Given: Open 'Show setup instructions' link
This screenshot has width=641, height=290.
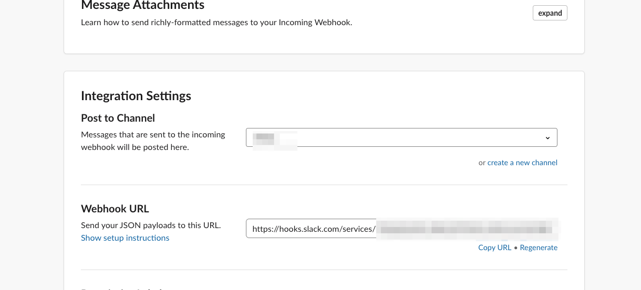Looking at the screenshot, I should point(125,238).
